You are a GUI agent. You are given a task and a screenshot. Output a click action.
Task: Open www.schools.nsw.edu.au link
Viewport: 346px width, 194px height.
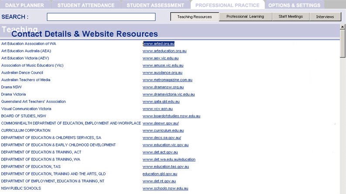click(x=165, y=188)
